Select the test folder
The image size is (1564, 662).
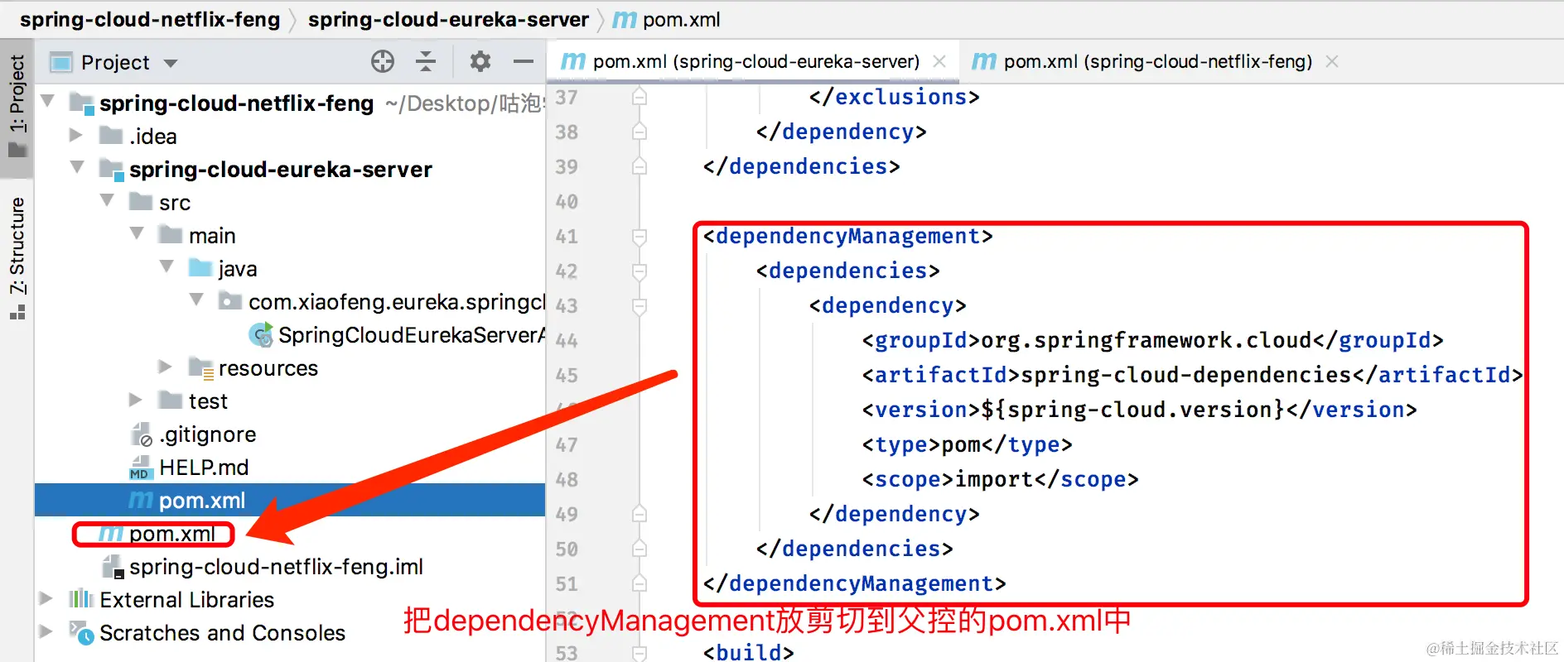193,401
